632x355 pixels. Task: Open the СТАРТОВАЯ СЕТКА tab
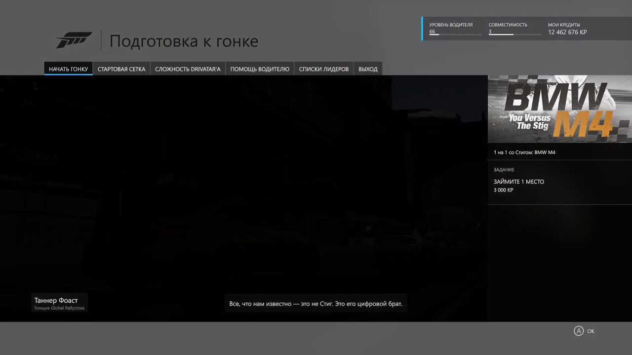[121, 69]
